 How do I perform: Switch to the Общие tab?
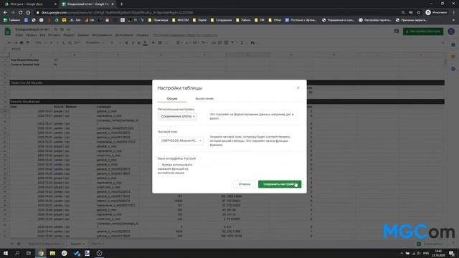(x=172, y=99)
